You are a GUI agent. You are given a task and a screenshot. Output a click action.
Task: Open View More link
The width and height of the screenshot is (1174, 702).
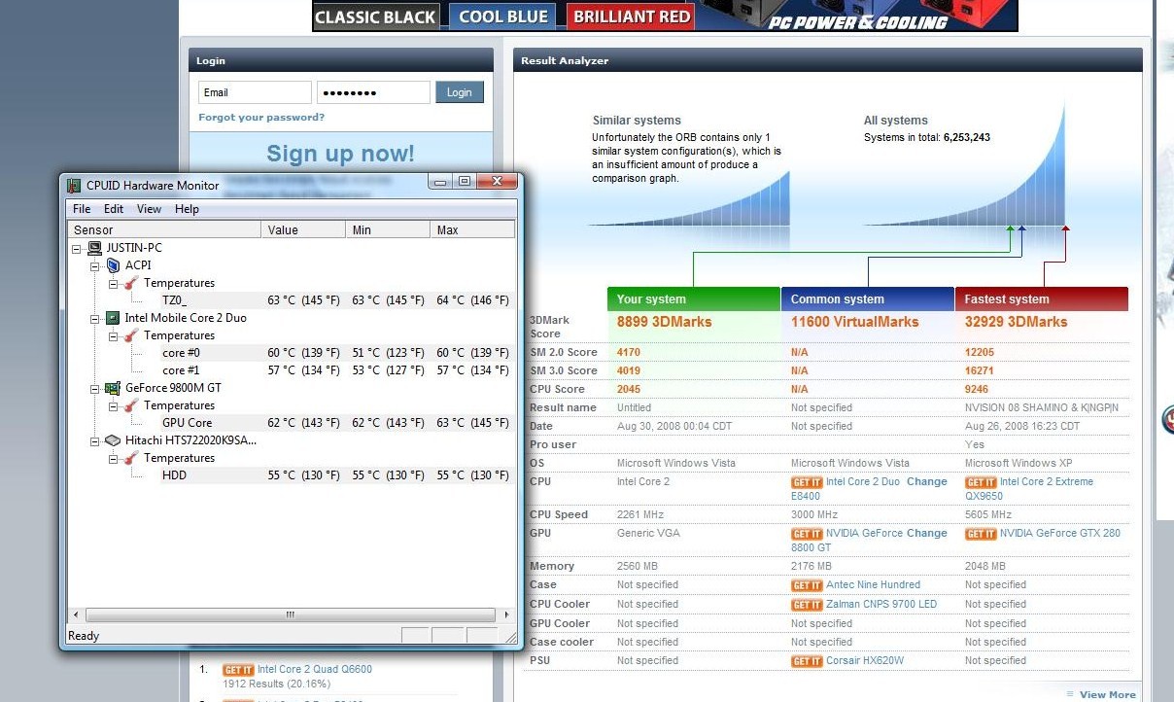point(1107,694)
